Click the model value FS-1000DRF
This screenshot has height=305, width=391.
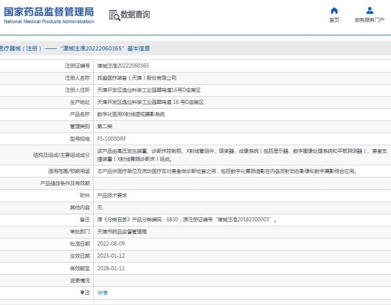click(112, 139)
